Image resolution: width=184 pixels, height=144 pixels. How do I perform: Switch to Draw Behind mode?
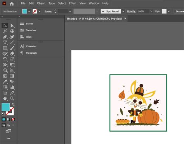point(9,125)
